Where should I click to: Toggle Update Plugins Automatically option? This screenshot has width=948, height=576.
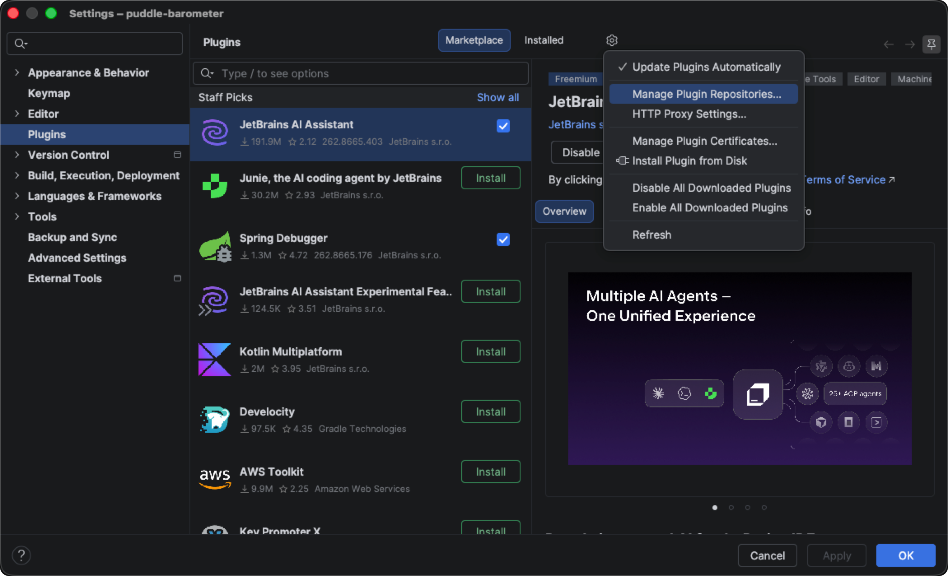click(x=703, y=67)
